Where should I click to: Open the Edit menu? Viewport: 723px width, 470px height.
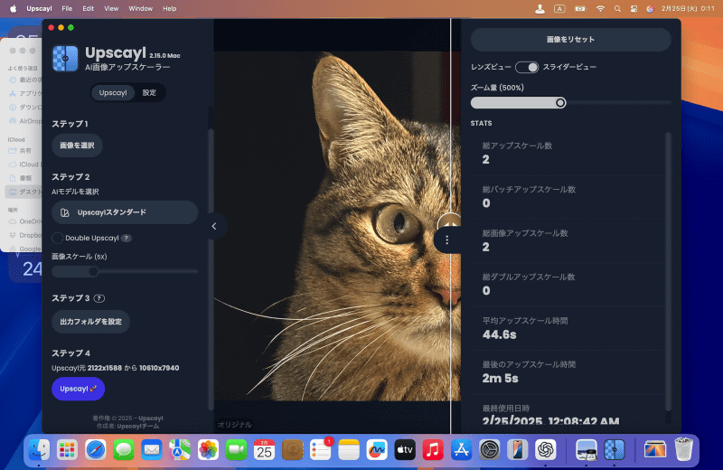point(88,9)
